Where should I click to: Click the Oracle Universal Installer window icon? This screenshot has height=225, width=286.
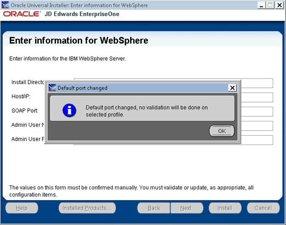[5, 5]
